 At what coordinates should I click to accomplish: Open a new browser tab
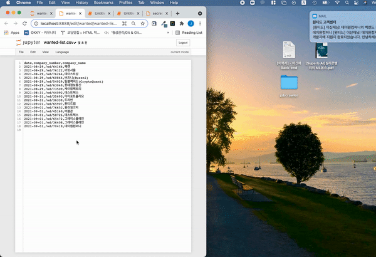pyautogui.click(x=177, y=13)
